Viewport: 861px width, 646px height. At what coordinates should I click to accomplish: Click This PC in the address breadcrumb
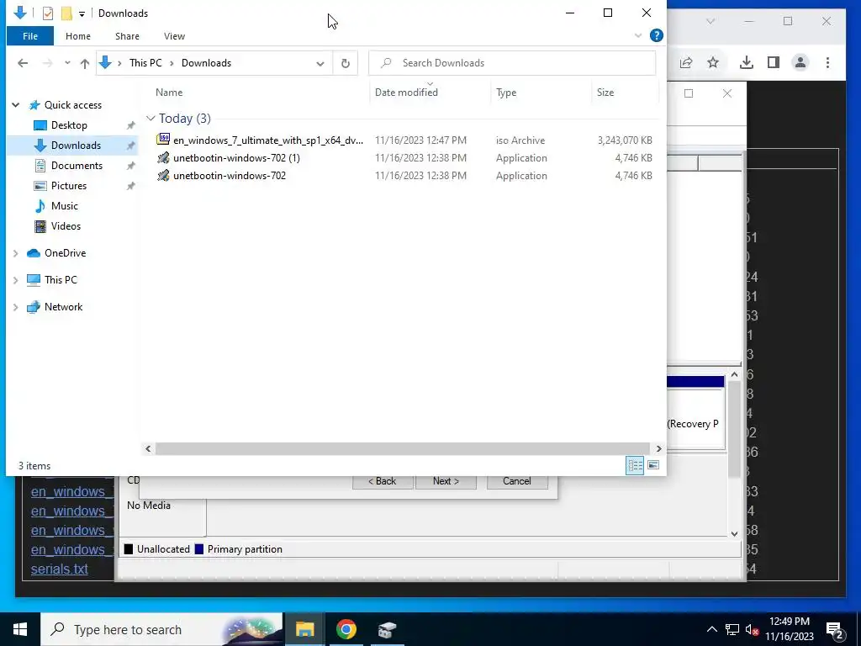[x=145, y=63]
